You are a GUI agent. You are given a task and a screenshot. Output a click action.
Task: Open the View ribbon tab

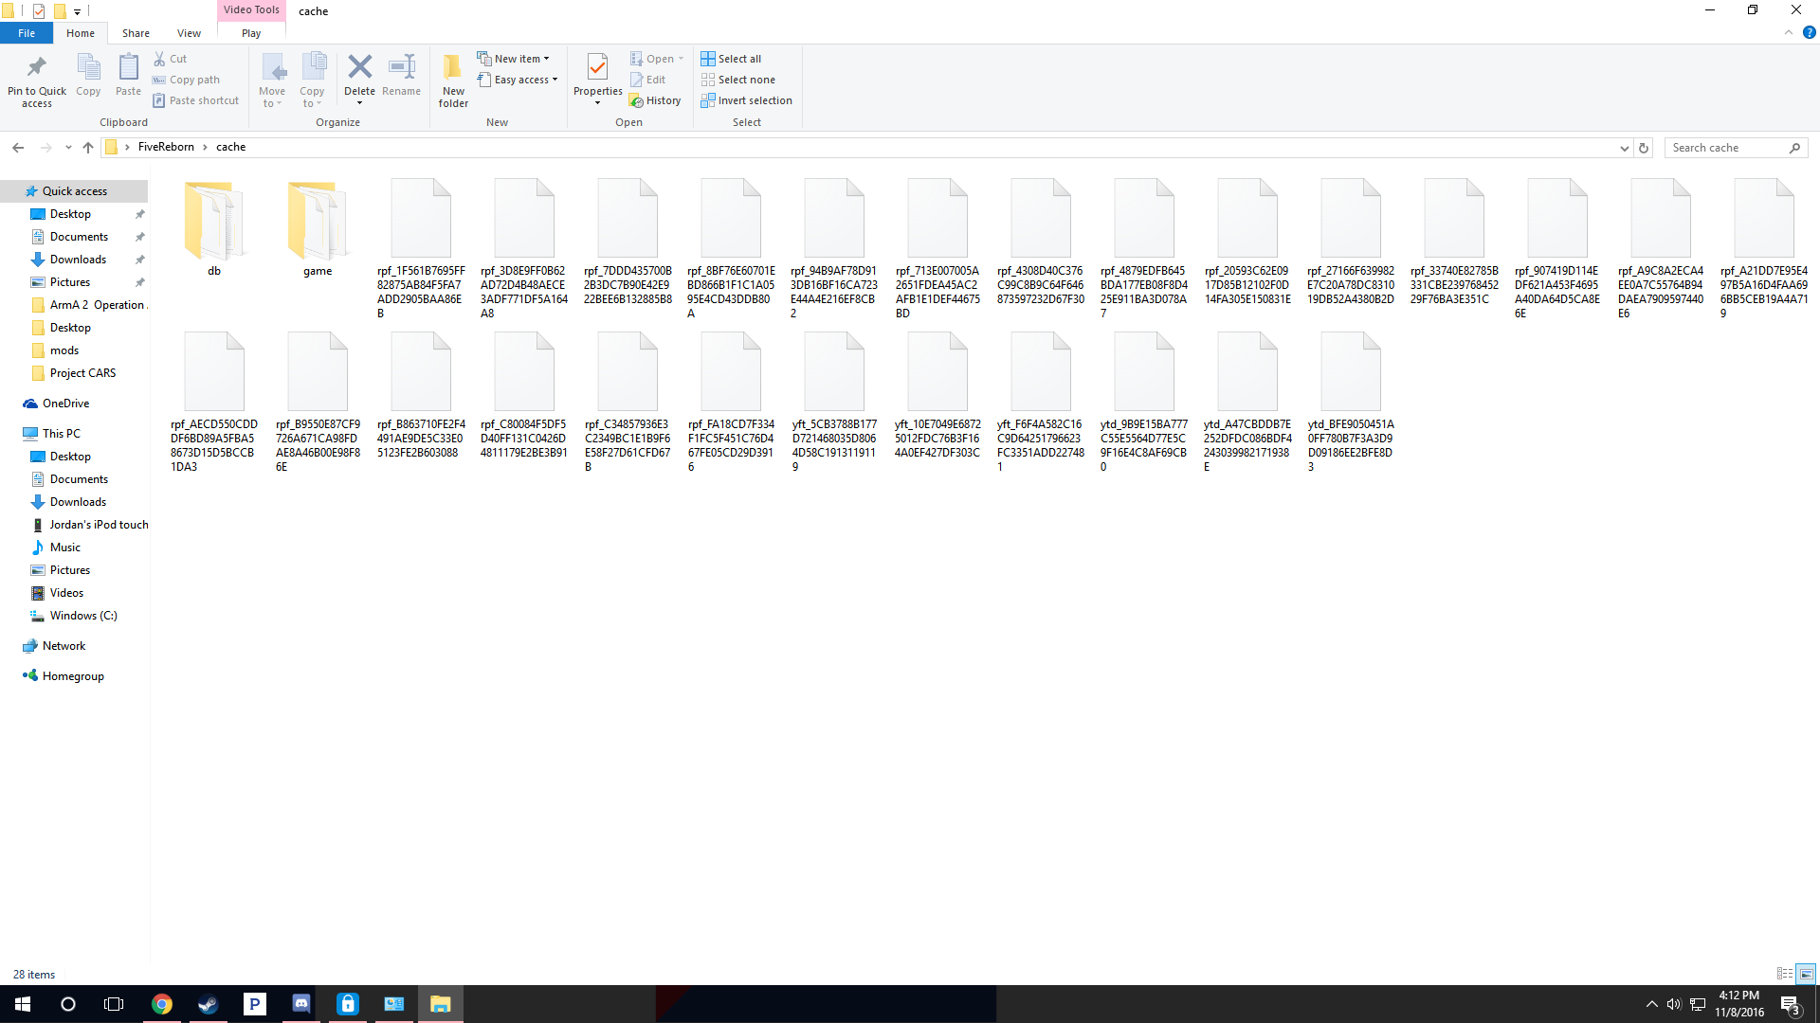(189, 33)
